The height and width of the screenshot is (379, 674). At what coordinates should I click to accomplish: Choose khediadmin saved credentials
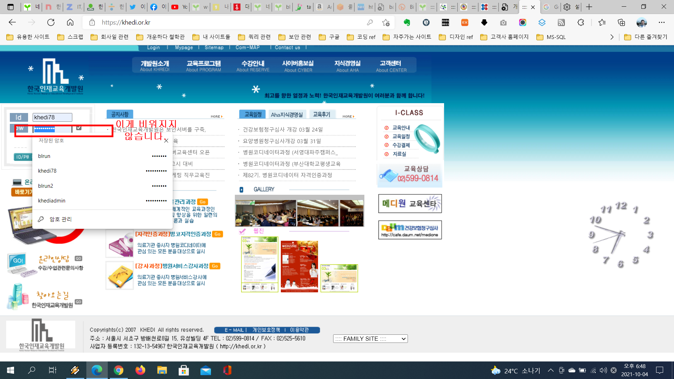tap(102, 201)
